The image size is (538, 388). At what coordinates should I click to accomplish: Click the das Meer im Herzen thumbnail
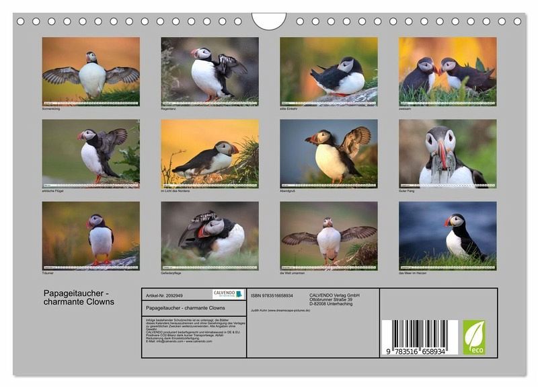[447, 235]
